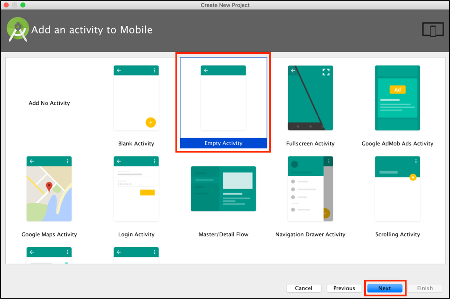
Task: Select the partially visible template in bottom-left row
Action: tap(49, 255)
